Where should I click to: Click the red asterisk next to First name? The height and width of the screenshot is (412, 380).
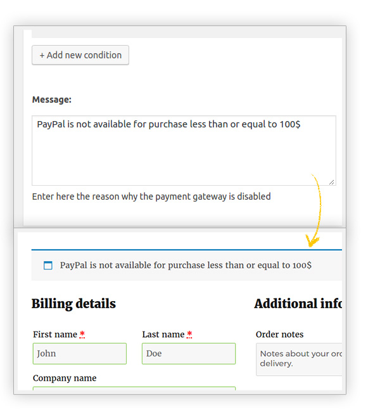tap(82, 334)
